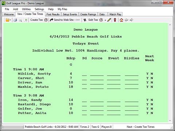Click the 'Time 1 9:00 AM' heading
175x131 pixels.
tap(28, 69)
